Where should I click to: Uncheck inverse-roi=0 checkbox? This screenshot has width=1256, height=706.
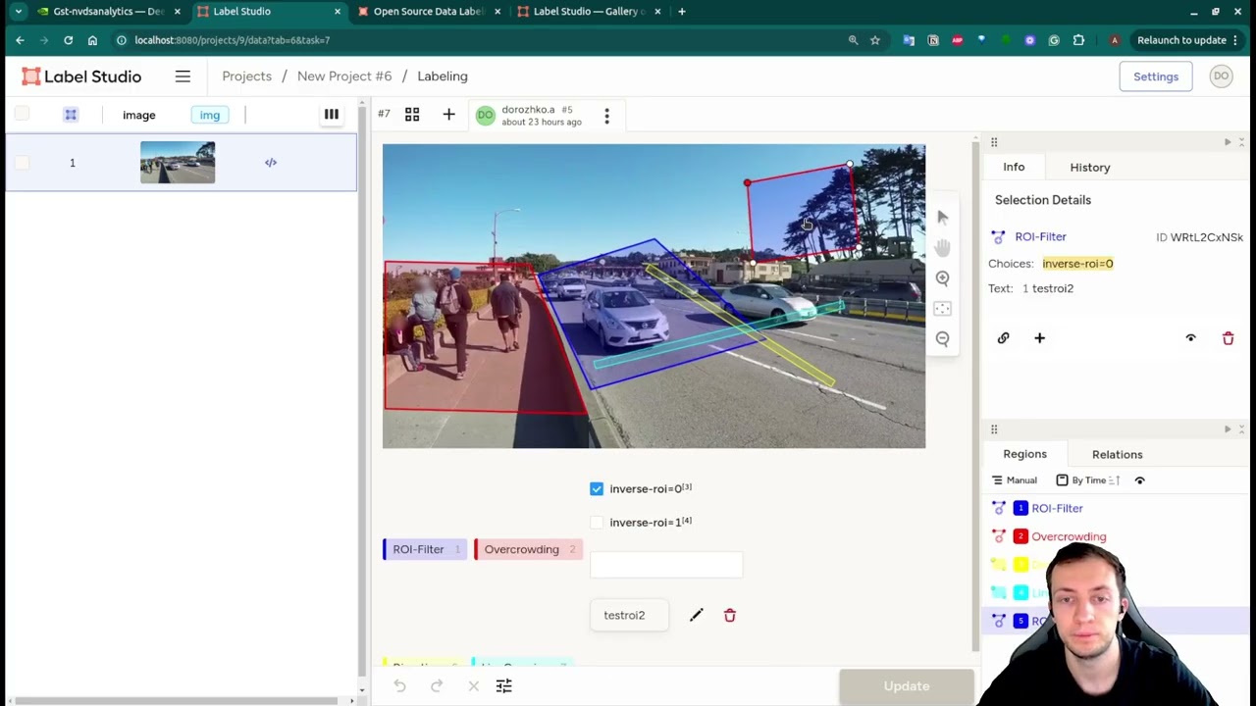[x=597, y=488]
